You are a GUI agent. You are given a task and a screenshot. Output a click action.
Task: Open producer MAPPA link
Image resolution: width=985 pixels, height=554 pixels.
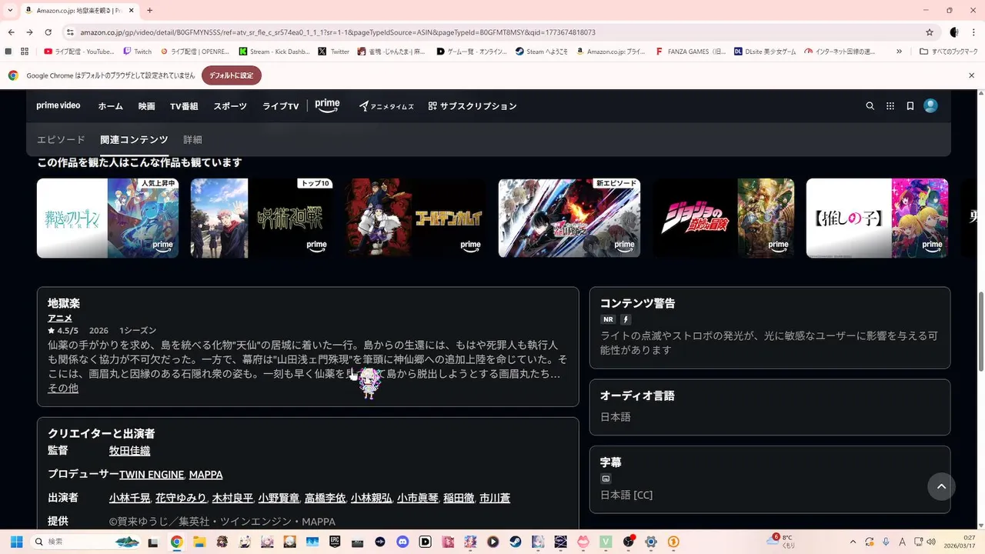(x=205, y=475)
